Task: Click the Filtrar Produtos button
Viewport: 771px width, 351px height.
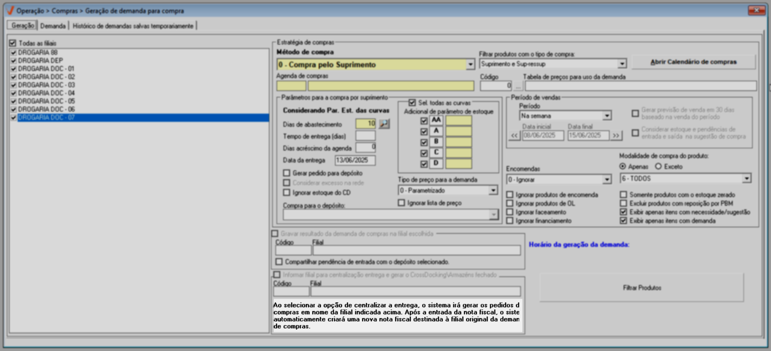Action: pos(642,288)
